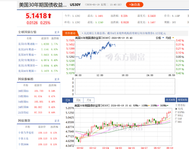Enable the BOLL indicator checkbox
189x149 pixels.
tap(176, 115)
